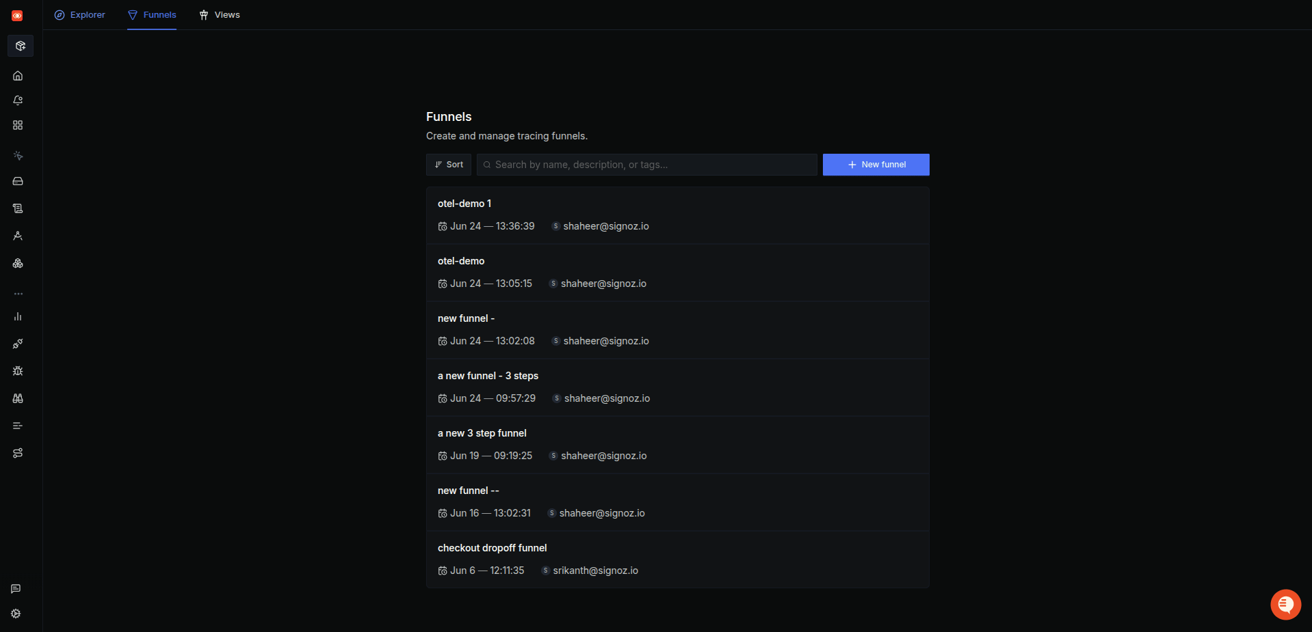Open the Exceptions bug icon
The height and width of the screenshot is (632, 1312).
pos(18,371)
